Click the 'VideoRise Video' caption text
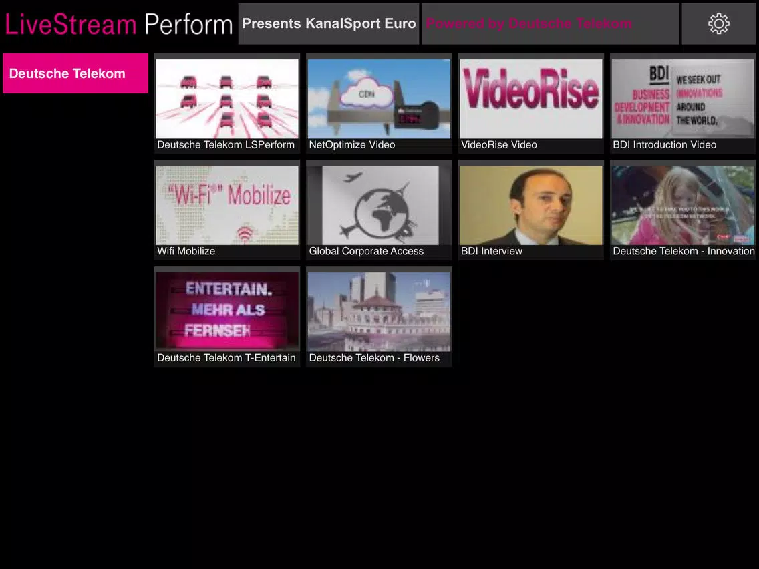 tap(498, 145)
